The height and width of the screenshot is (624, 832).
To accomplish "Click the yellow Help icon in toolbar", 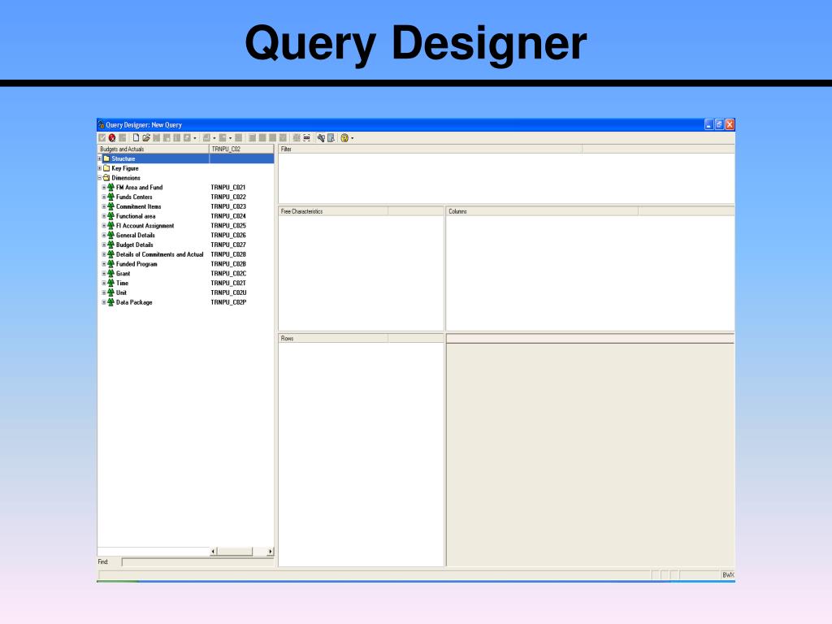I will pos(344,138).
